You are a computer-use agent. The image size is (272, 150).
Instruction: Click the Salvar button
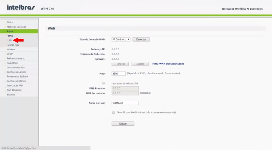[x=123, y=124]
